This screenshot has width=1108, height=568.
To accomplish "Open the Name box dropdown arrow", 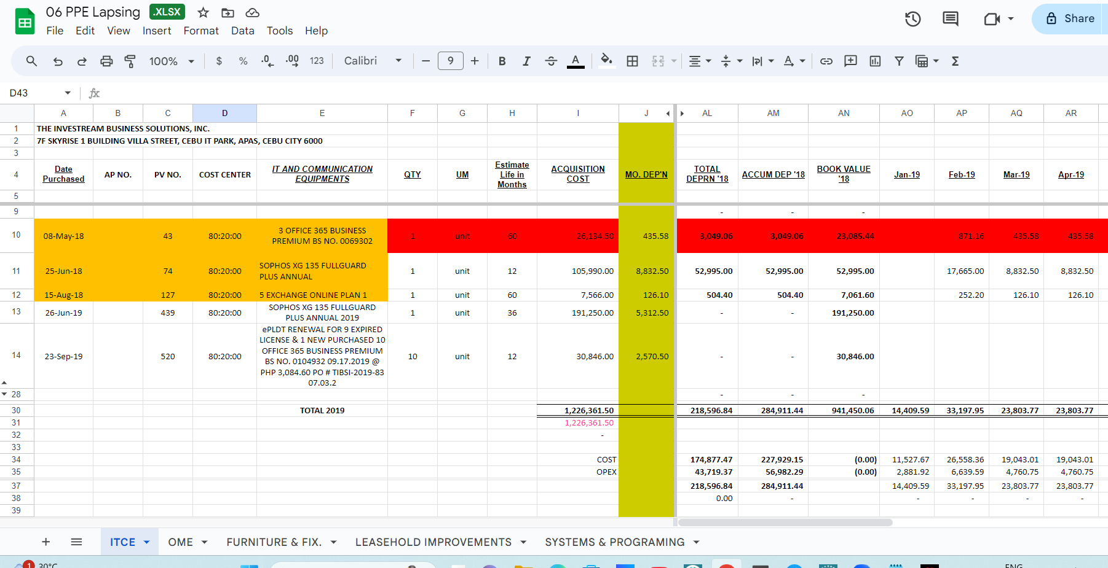I will (68, 93).
